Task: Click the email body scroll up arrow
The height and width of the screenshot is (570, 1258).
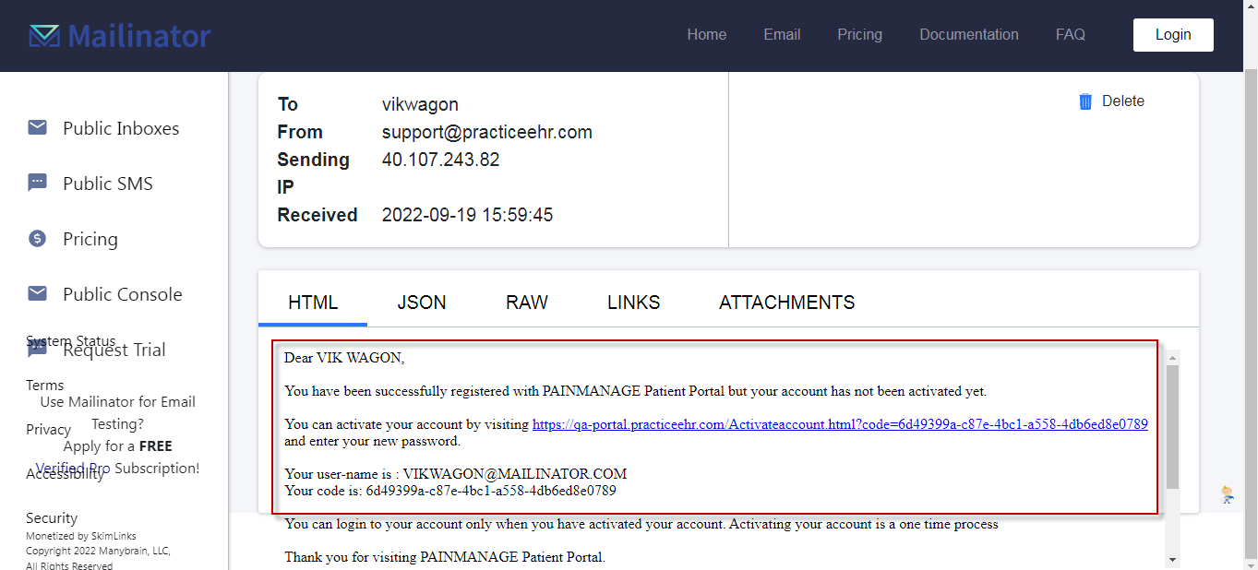Action: click(x=1172, y=356)
